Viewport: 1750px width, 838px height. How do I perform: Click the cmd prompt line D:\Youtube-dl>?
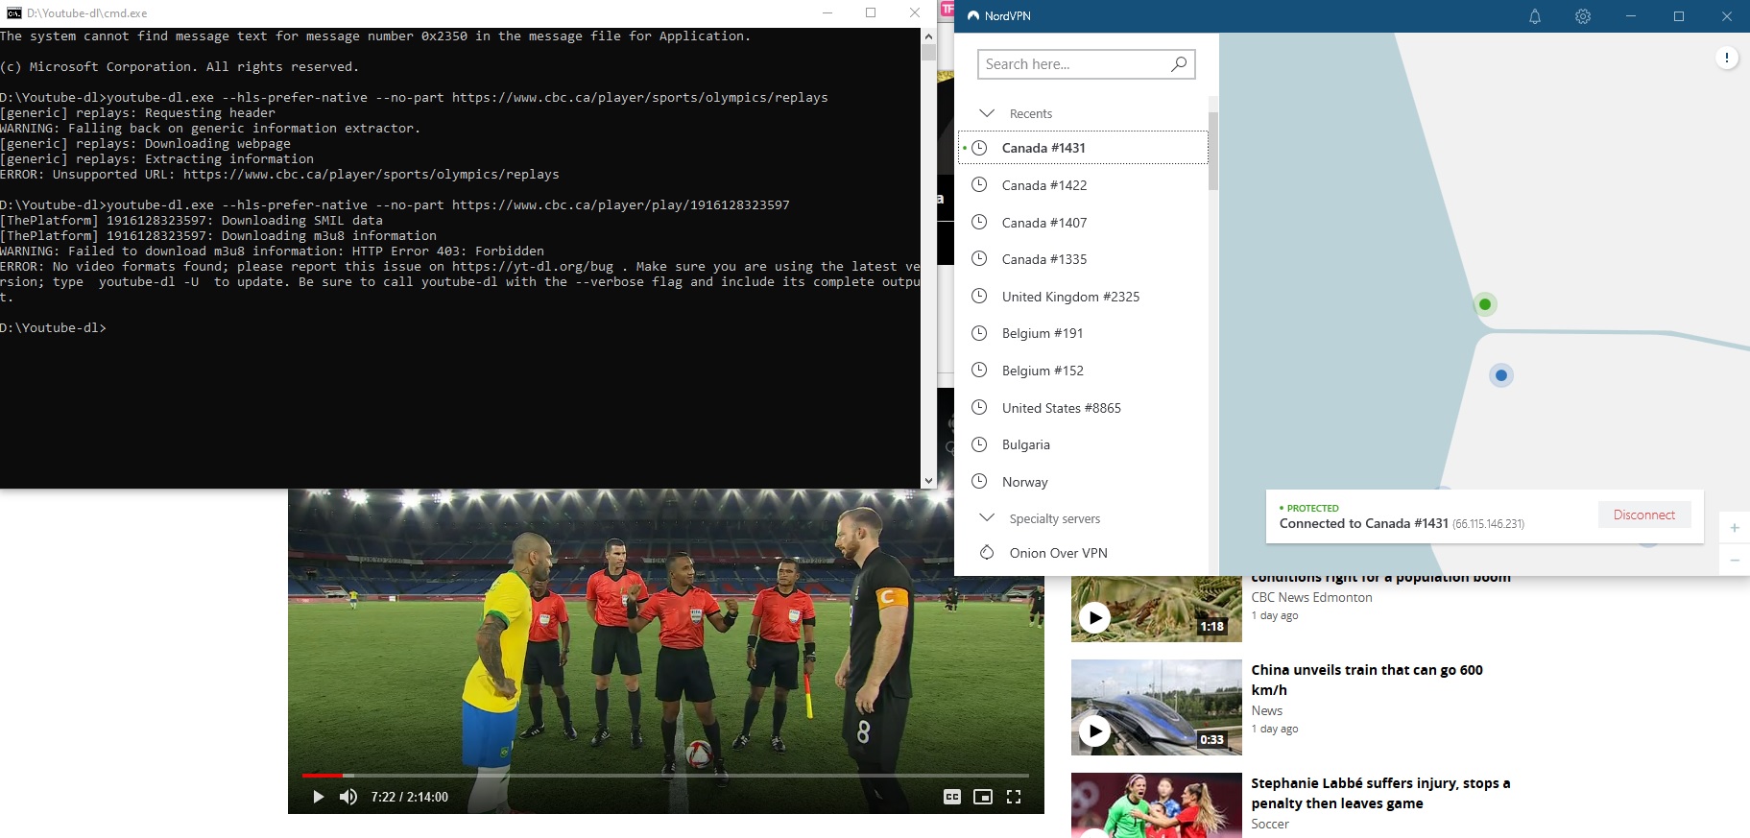[53, 328]
